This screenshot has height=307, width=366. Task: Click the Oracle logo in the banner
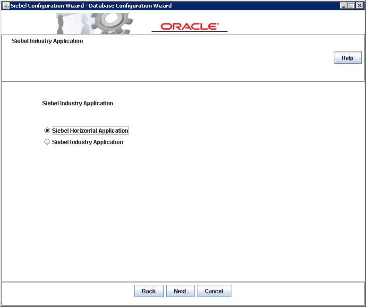pyautogui.click(x=189, y=26)
